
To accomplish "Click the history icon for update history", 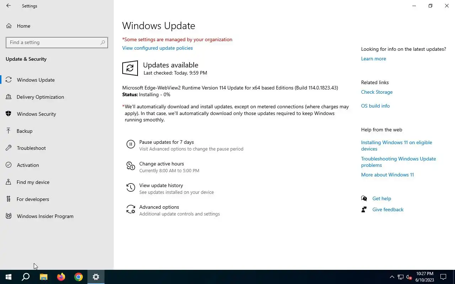I will (x=131, y=187).
